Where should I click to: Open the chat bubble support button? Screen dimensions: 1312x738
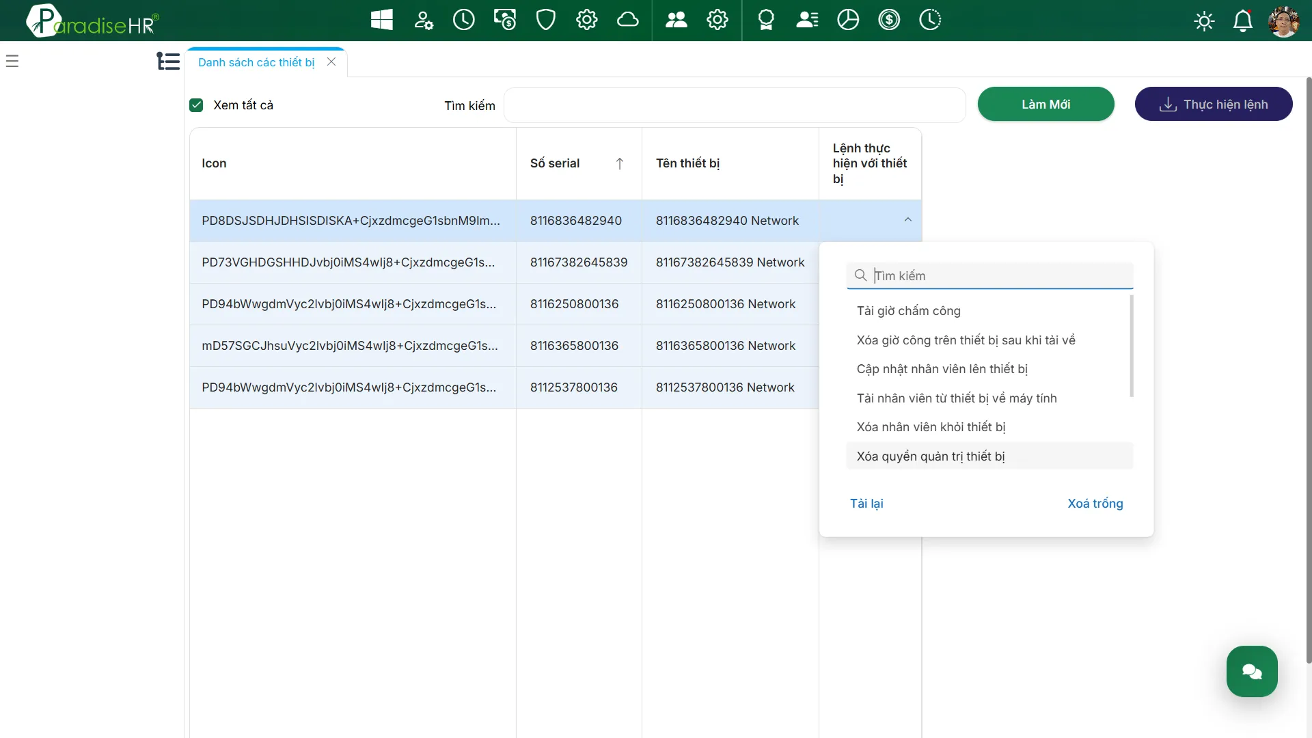click(x=1252, y=671)
